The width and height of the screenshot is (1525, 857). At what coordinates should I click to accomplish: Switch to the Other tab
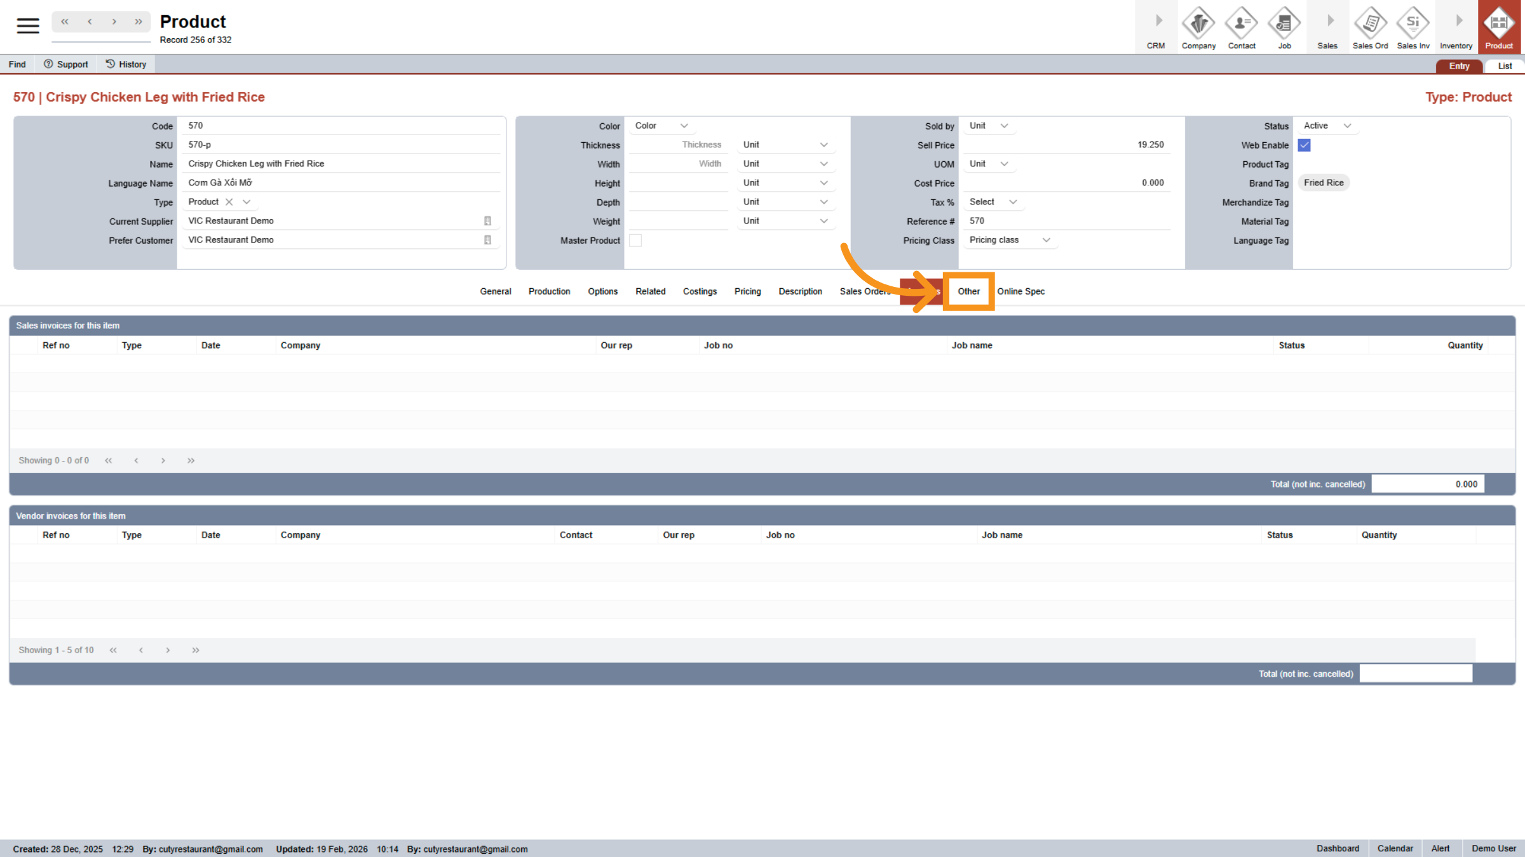(x=968, y=291)
